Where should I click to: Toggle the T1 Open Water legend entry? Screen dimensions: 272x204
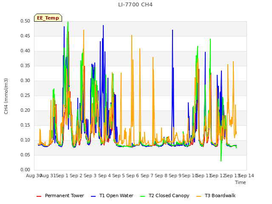(112, 195)
